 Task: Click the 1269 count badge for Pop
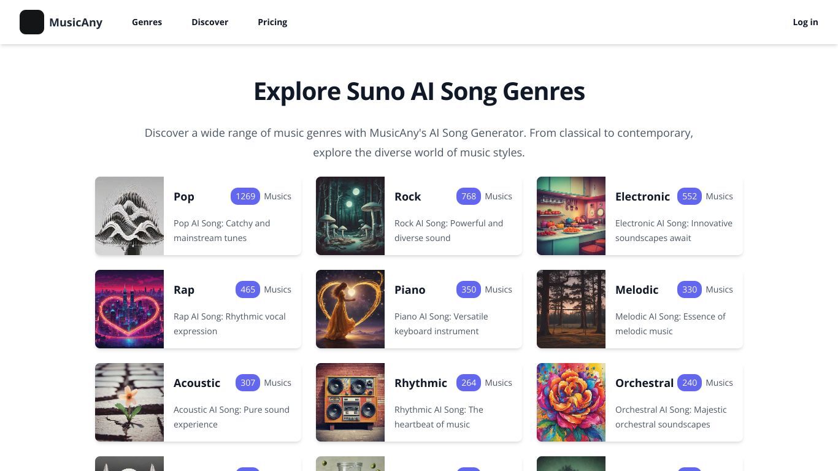pyautogui.click(x=245, y=196)
